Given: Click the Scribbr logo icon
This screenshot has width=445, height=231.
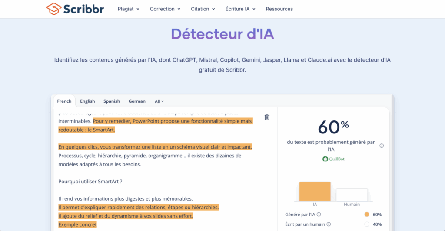Looking at the screenshot, I should pos(54,9).
